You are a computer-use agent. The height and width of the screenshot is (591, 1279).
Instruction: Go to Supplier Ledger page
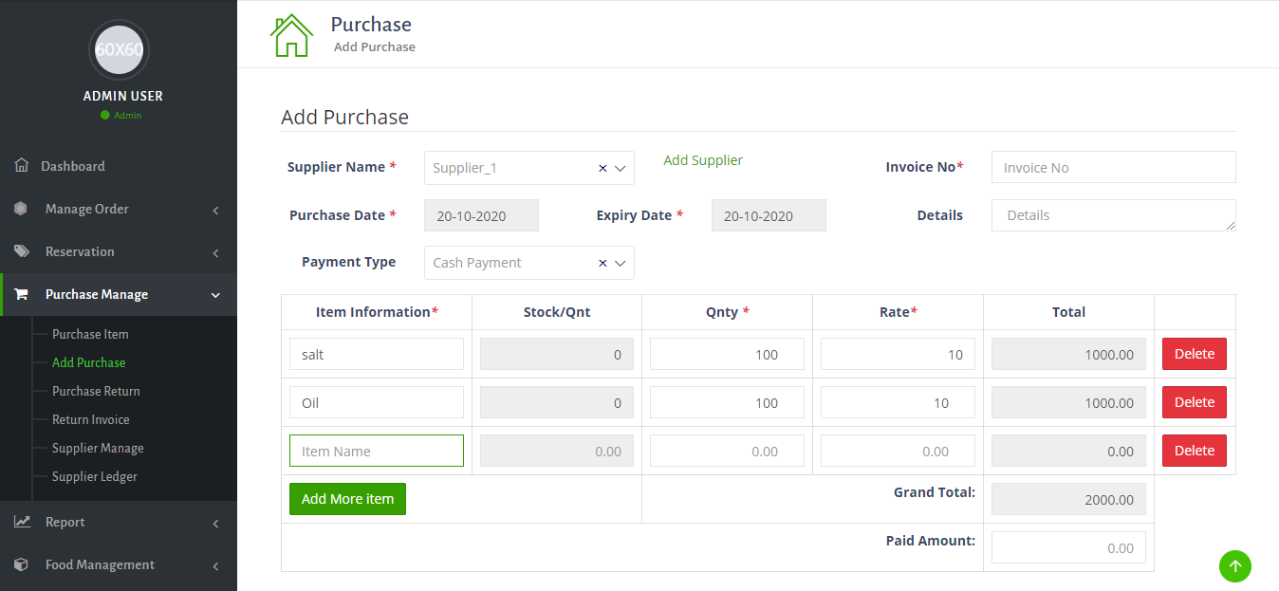click(x=95, y=476)
